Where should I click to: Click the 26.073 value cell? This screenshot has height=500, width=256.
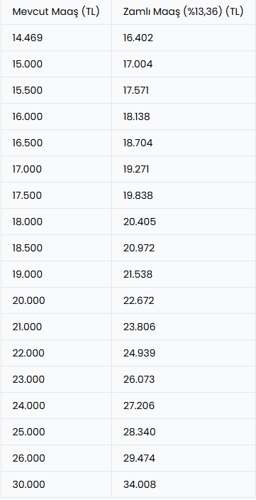click(x=184, y=379)
